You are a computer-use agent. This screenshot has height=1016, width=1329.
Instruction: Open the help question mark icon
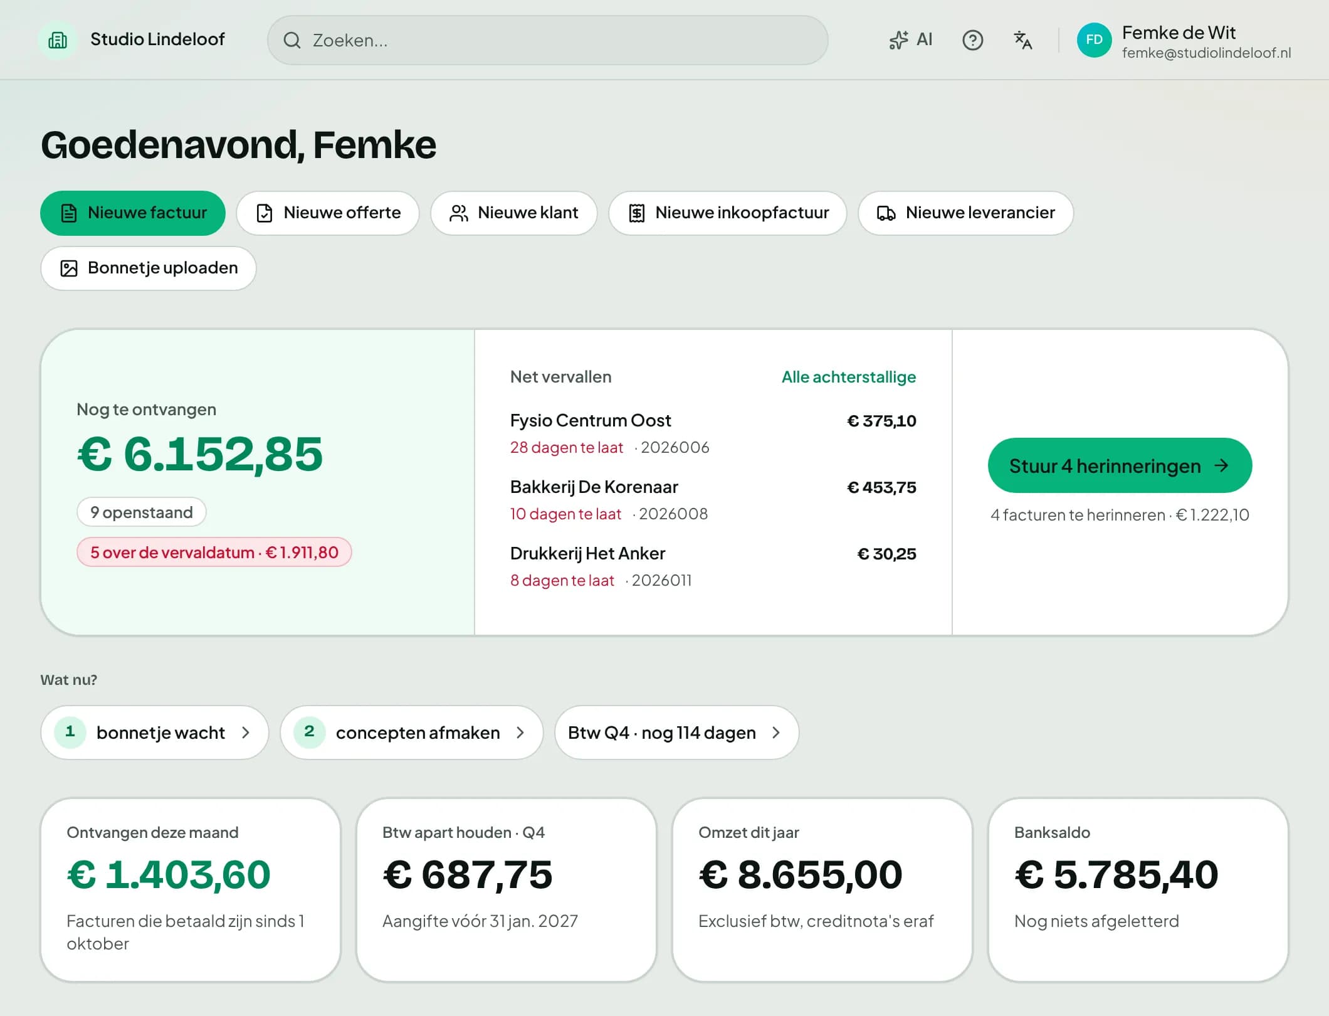pyautogui.click(x=972, y=40)
